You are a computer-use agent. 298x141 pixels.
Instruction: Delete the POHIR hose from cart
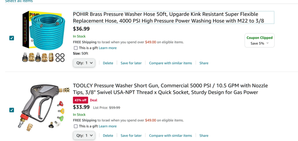[x=108, y=63]
